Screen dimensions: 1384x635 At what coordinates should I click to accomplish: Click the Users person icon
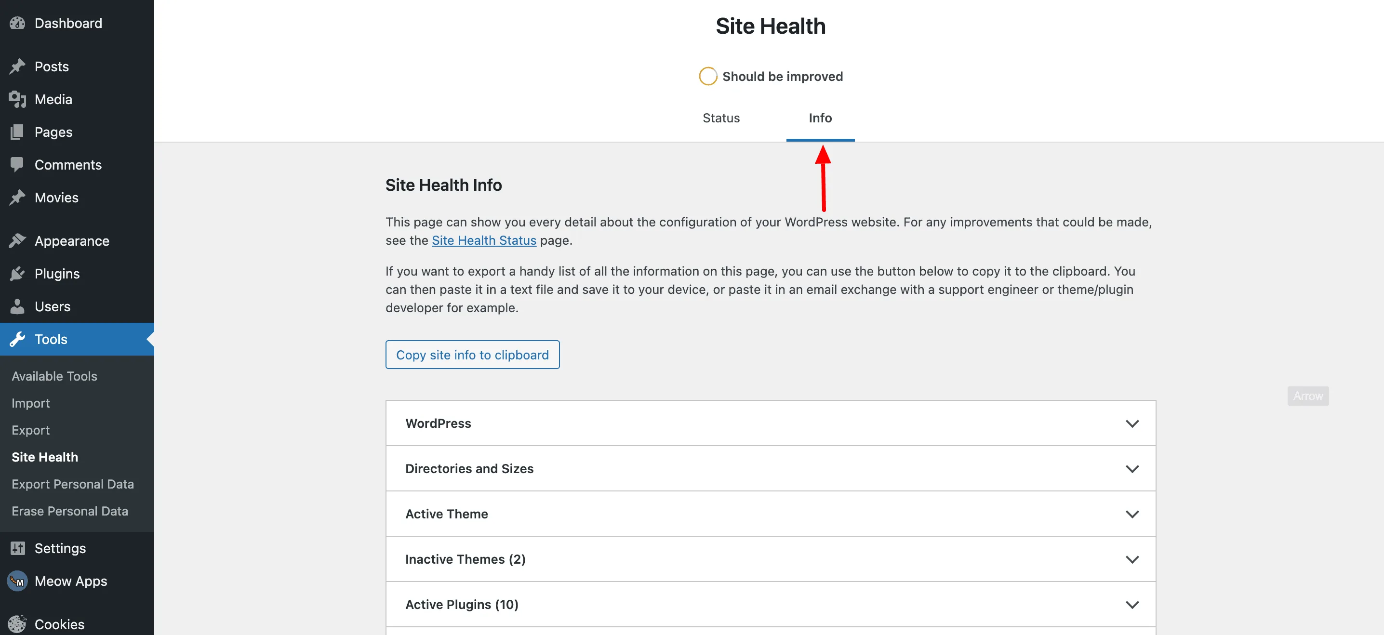[17, 306]
